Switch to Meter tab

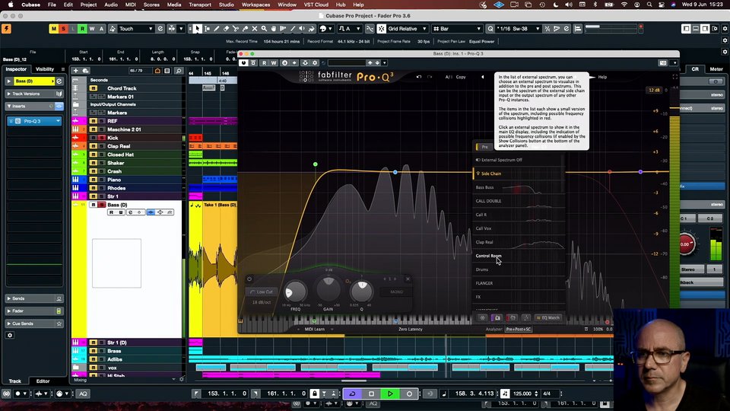pos(716,69)
